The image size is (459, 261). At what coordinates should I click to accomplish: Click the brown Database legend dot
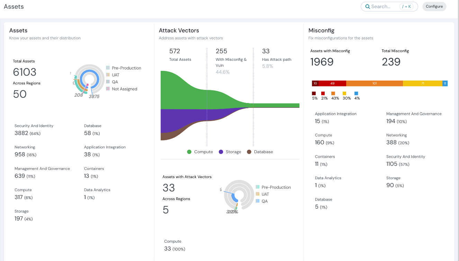(x=249, y=152)
